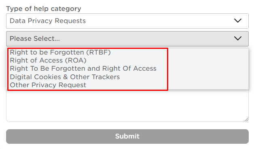Click the Please Select placeholder text

(35, 38)
